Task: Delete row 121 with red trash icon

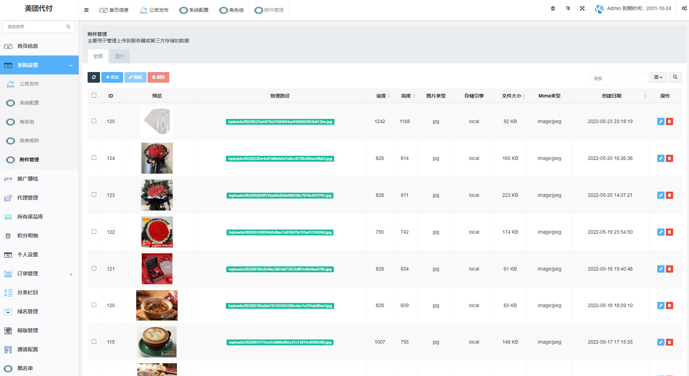Action: click(669, 269)
